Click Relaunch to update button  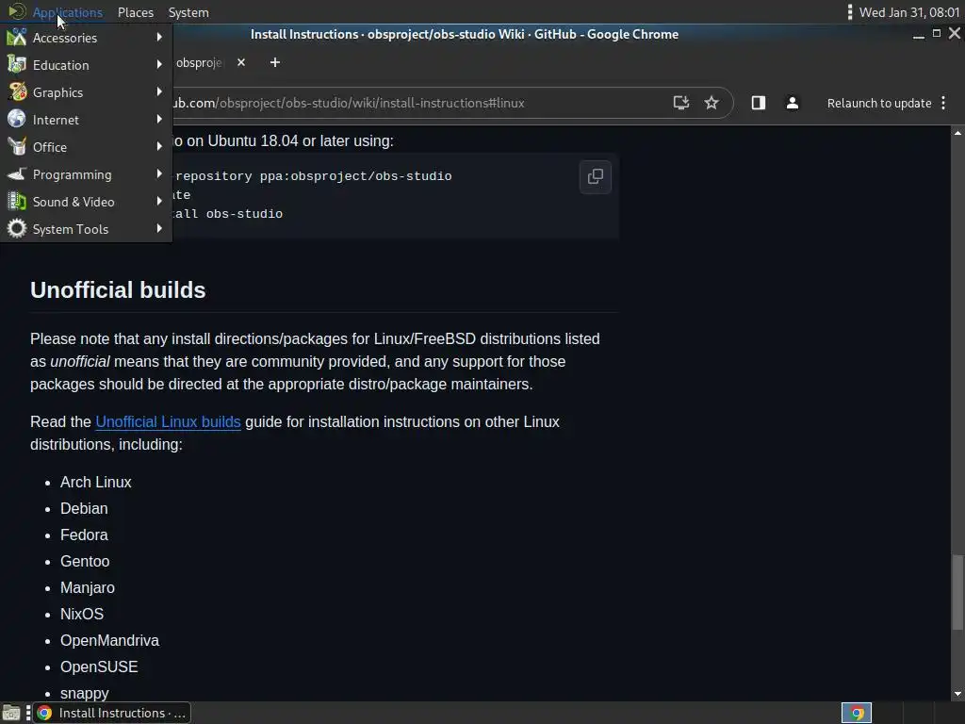[x=879, y=103]
